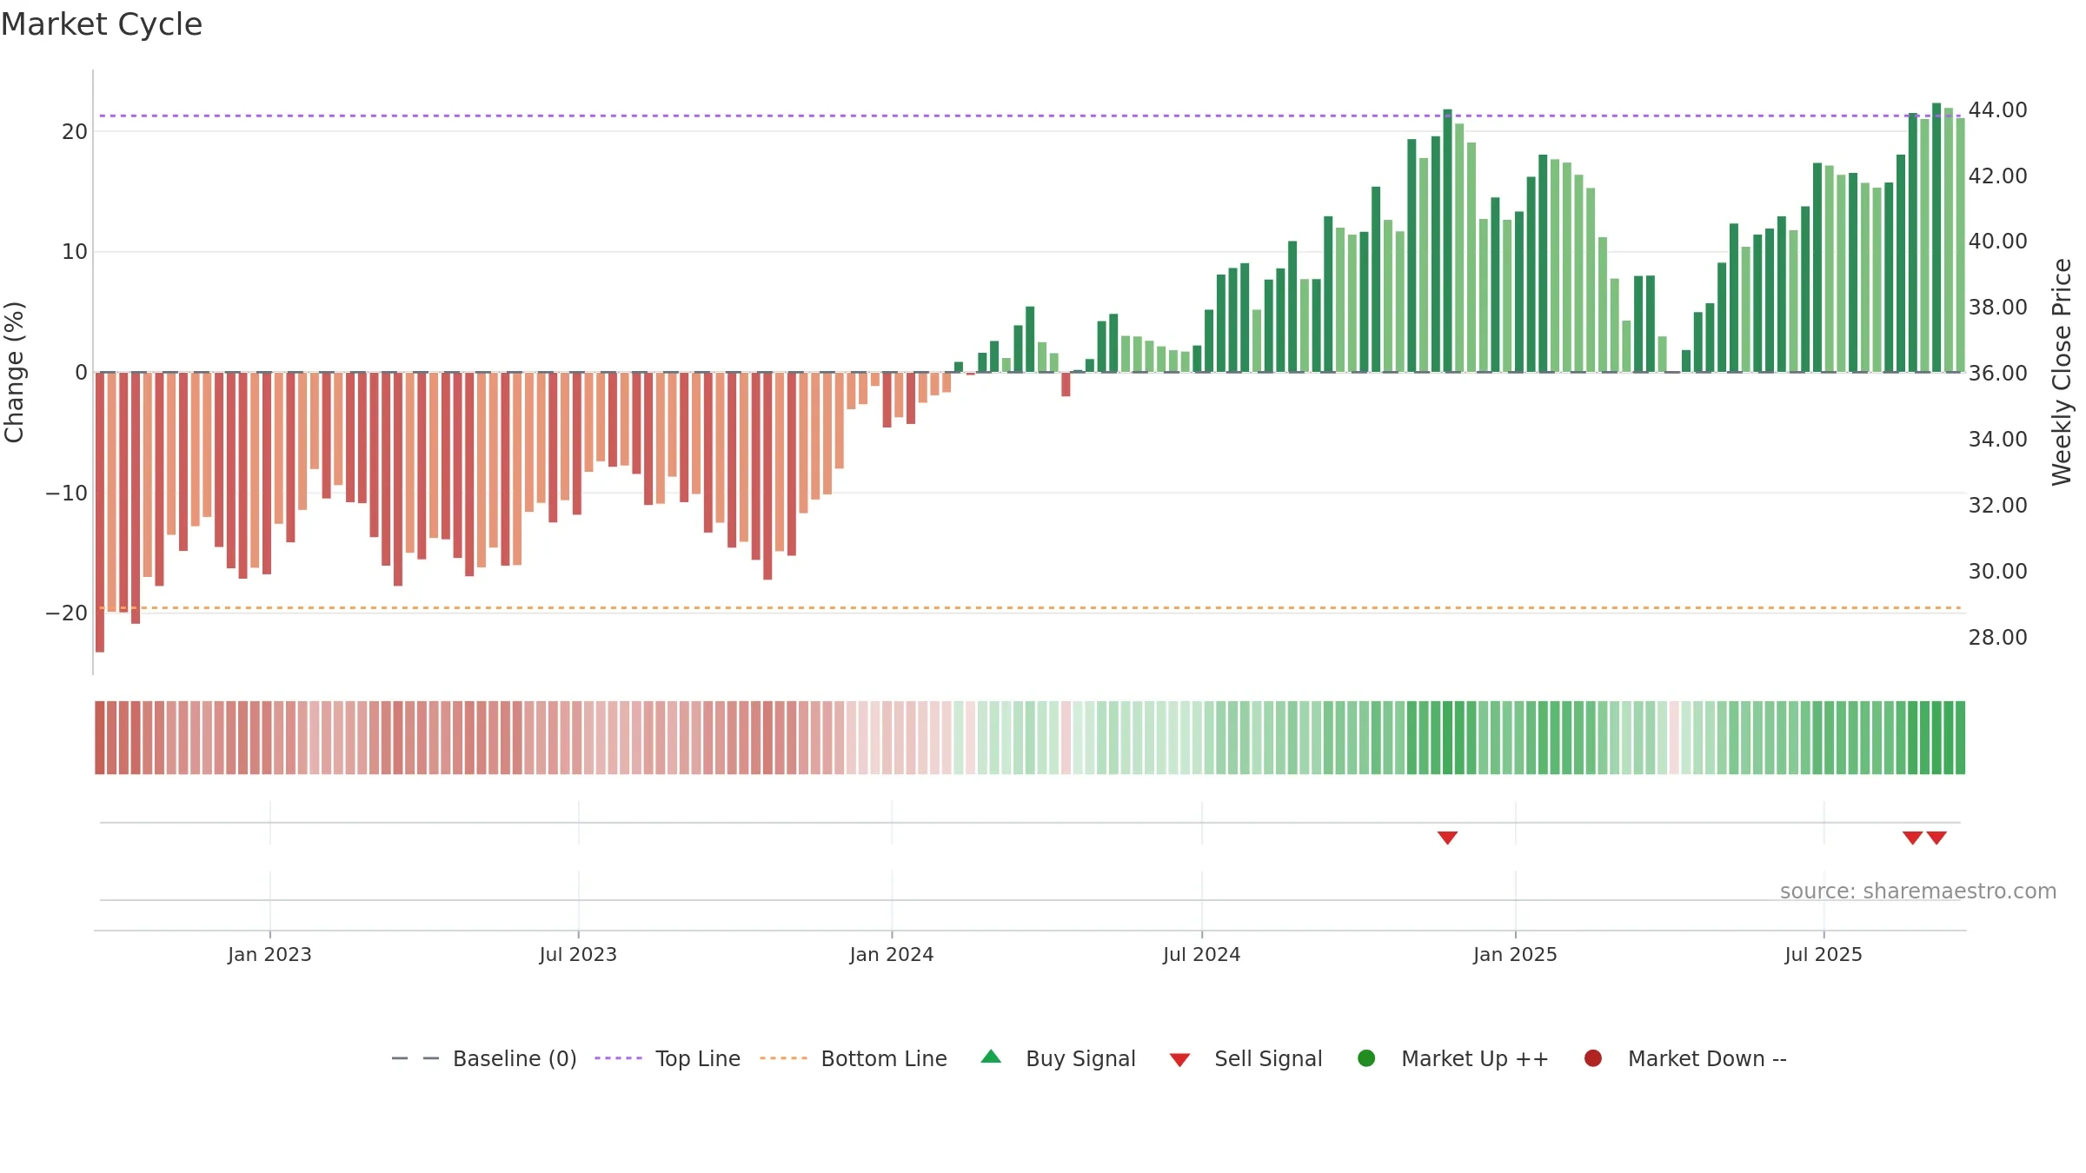Click the 38.00 price tick label
This screenshot has width=2086, height=1173.
[x=1997, y=307]
